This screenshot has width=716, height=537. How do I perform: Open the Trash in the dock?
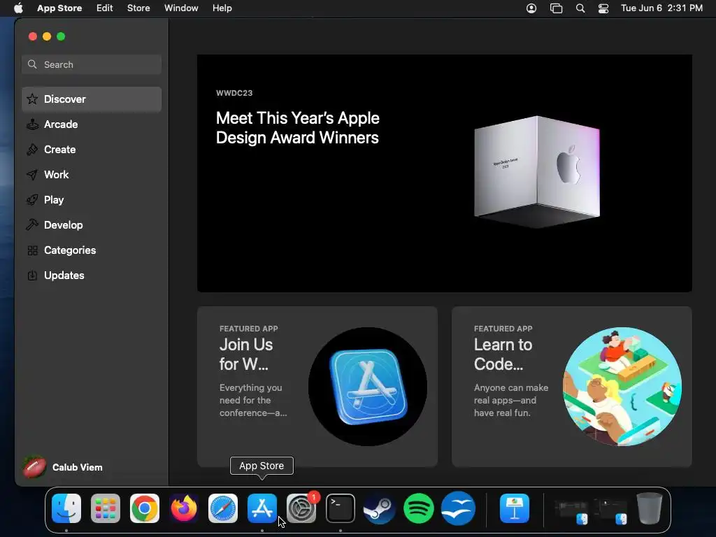coord(650,508)
